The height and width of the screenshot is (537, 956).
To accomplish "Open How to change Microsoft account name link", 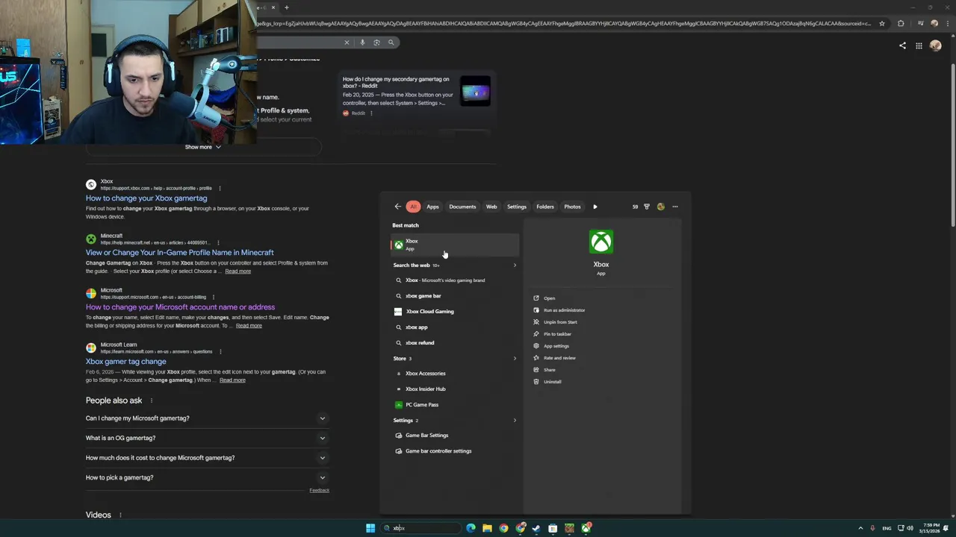I will click(180, 307).
